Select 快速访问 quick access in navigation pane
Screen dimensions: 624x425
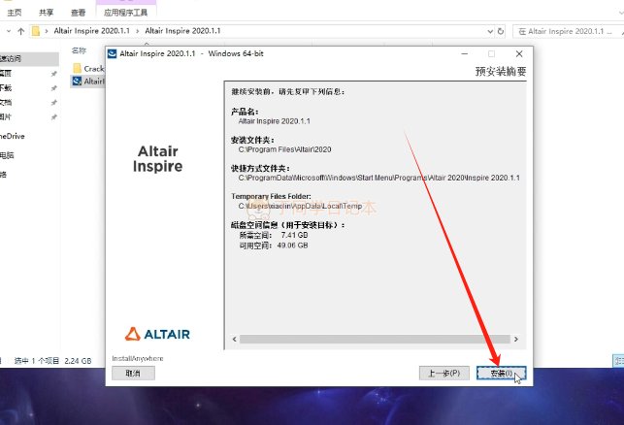(x=29, y=58)
